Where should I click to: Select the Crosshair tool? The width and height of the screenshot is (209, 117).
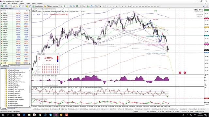click(104, 6)
